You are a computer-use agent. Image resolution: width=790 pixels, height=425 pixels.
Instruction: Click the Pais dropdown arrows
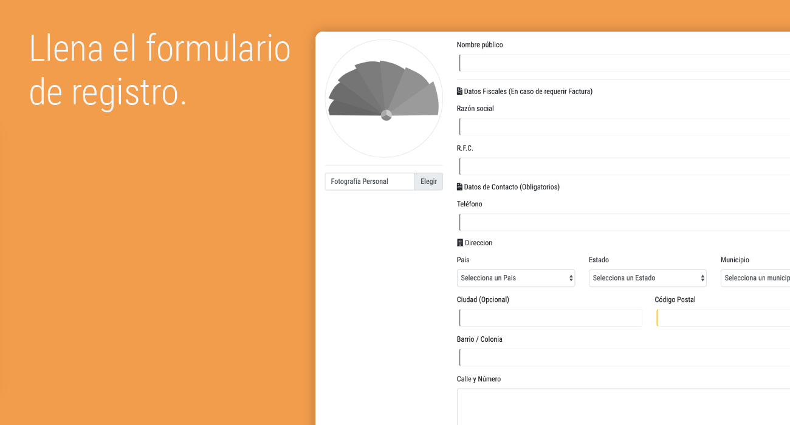tap(571, 278)
